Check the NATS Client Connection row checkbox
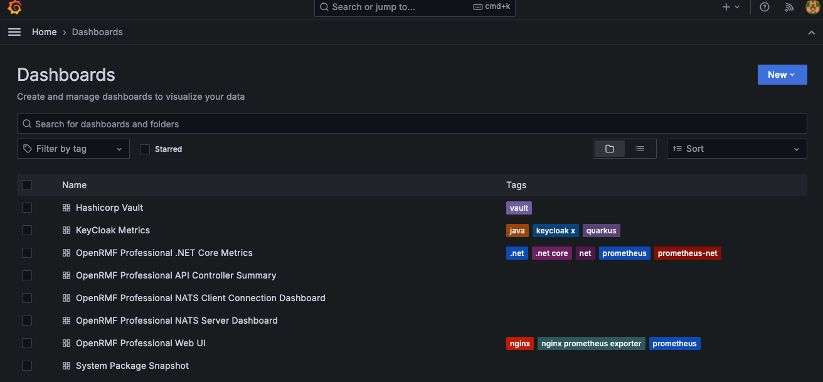Screen dimensions: 823x382 pos(27,298)
